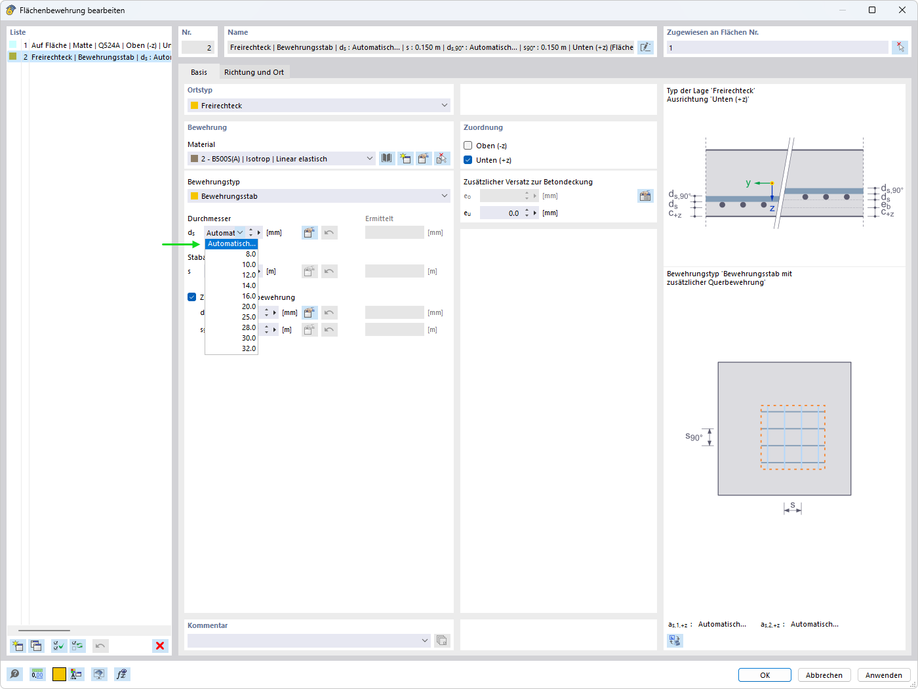Click the Abbrechen button
The width and height of the screenshot is (918, 689).
coord(824,675)
